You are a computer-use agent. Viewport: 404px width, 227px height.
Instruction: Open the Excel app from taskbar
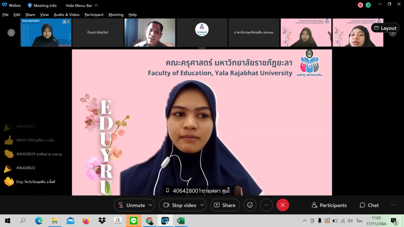(x=180, y=221)
